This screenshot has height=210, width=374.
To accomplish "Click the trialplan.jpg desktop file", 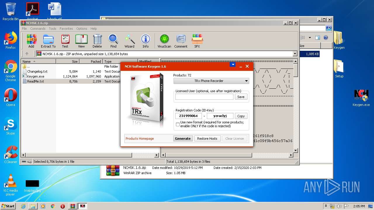I will [32, 186].
